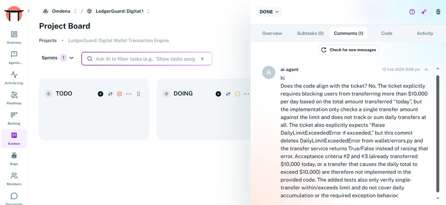This screenshot has width=446, height=205.
Task: Delete the task using trash icon
Action: (x=438, y=12)
